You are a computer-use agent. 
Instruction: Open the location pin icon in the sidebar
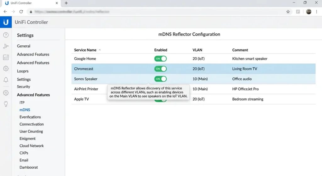6,104
